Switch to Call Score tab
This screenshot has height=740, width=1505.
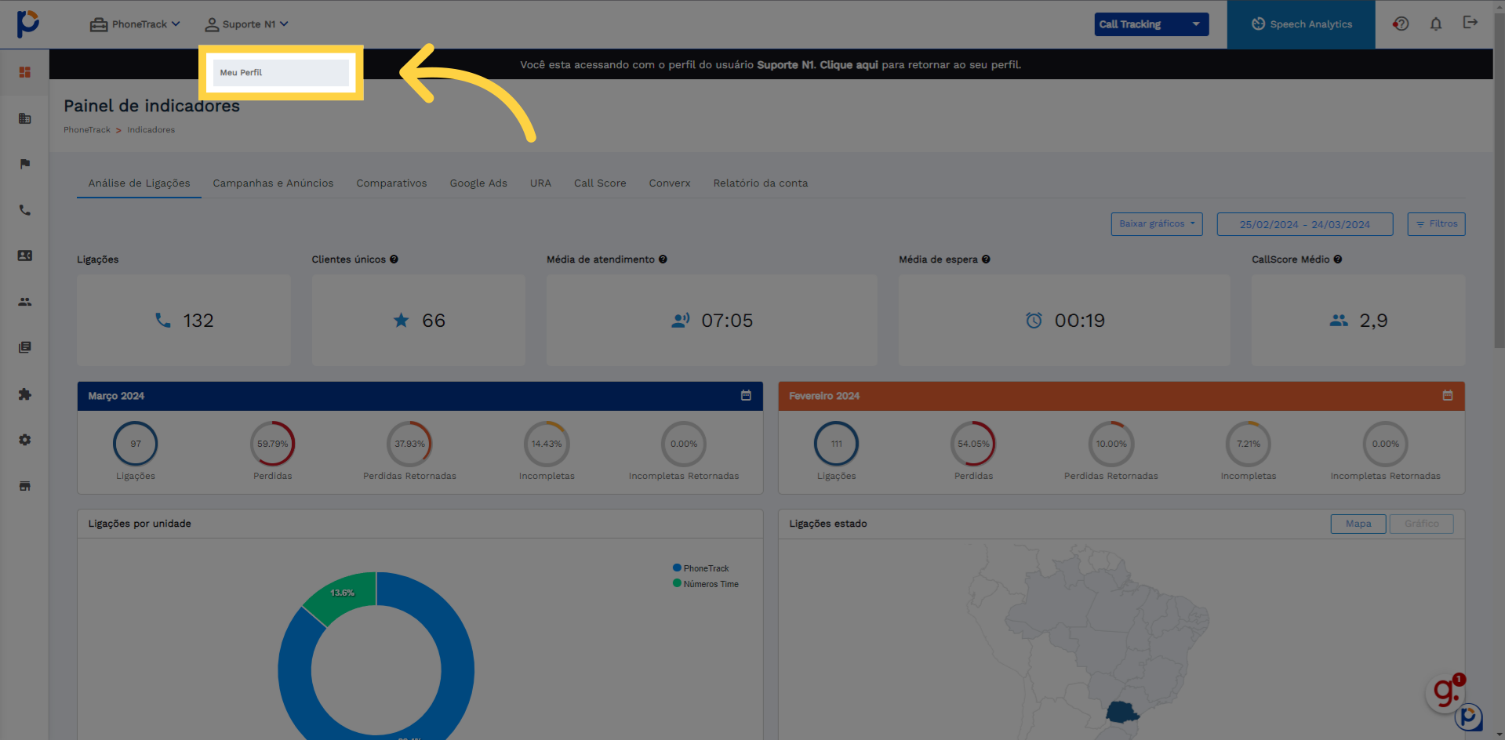(x=600, y=183)
